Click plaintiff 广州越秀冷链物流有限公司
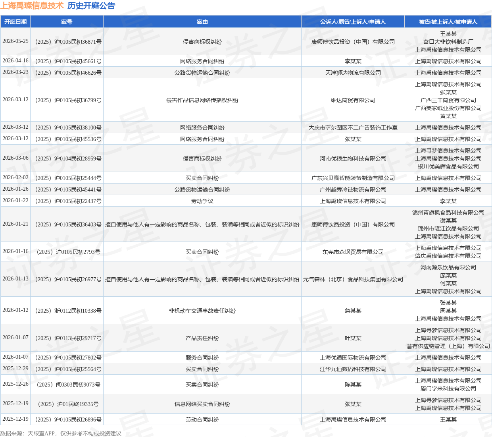This screenshot has width=492, height=437. [353, 189]
